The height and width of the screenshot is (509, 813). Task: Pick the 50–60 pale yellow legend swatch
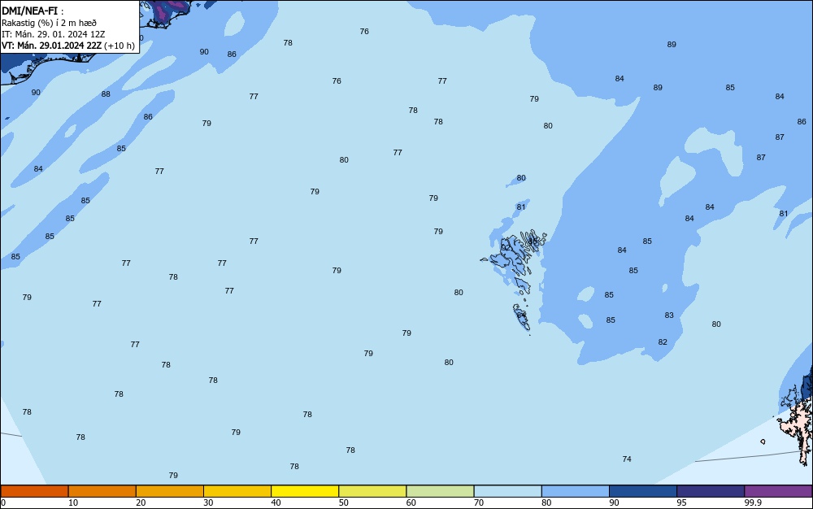point(372,491)
